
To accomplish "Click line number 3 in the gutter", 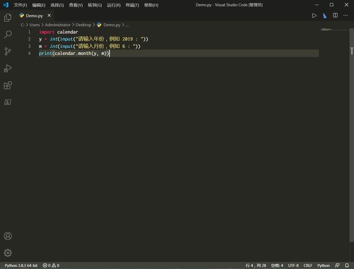I will coord(29,46).
